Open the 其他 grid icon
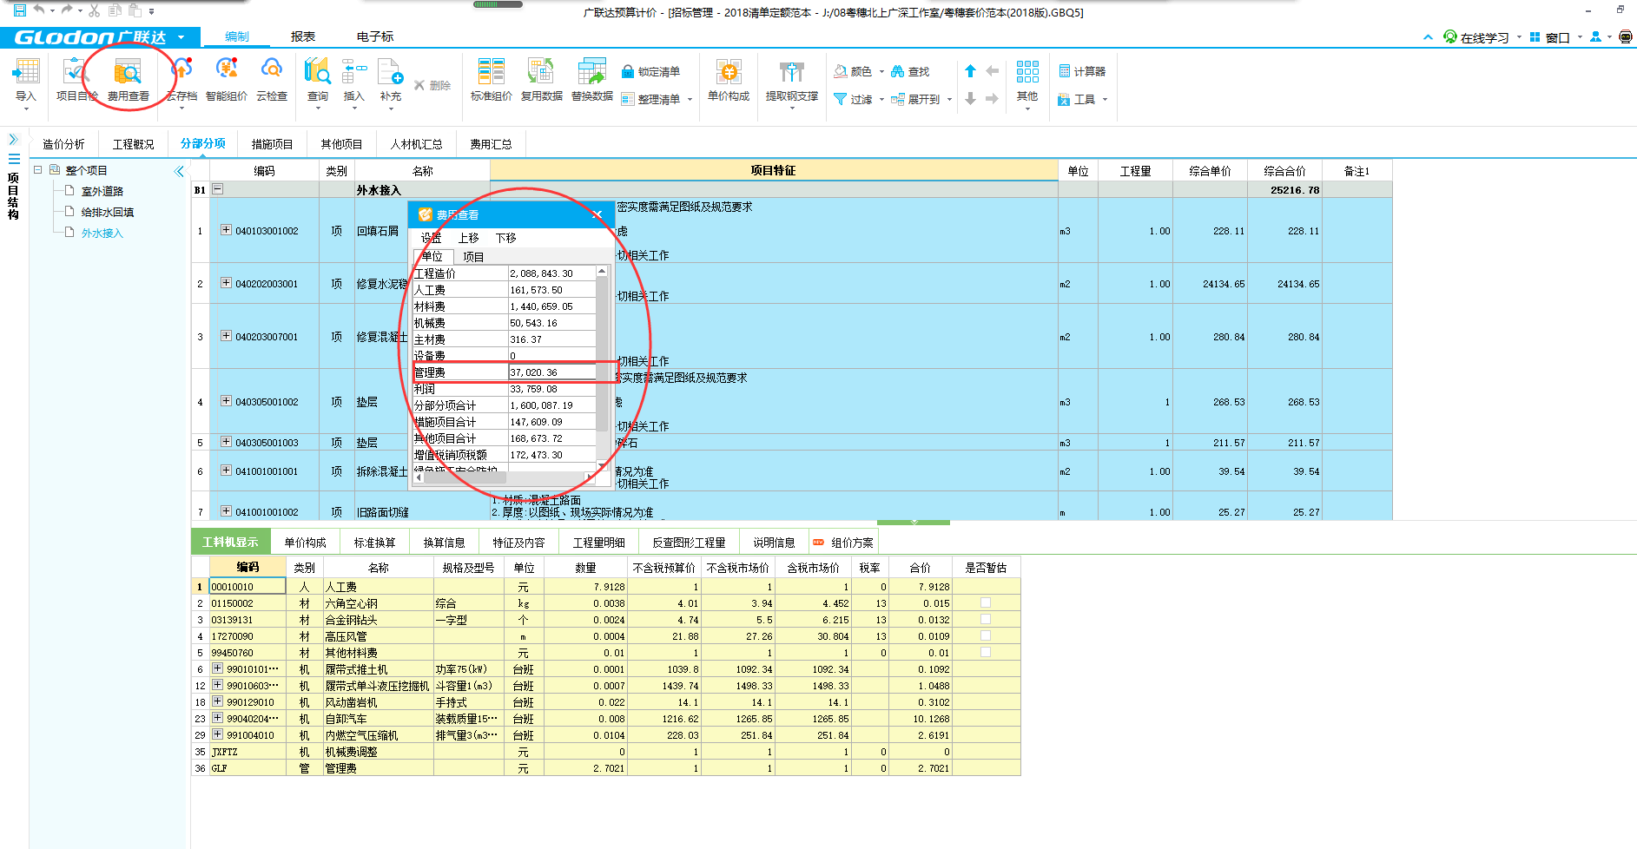1637x849 pixels. pos(1027,72)
